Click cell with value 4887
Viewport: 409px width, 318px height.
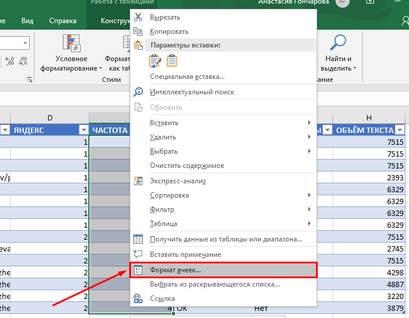click(x=369, y=284)
